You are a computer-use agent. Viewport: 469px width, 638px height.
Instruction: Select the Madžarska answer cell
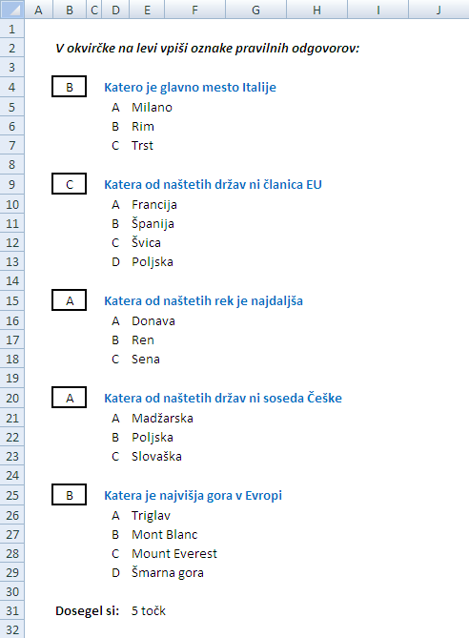[x=162, y=419]
